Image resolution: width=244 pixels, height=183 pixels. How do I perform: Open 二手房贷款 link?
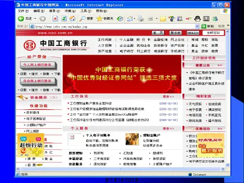click(102, 159)
